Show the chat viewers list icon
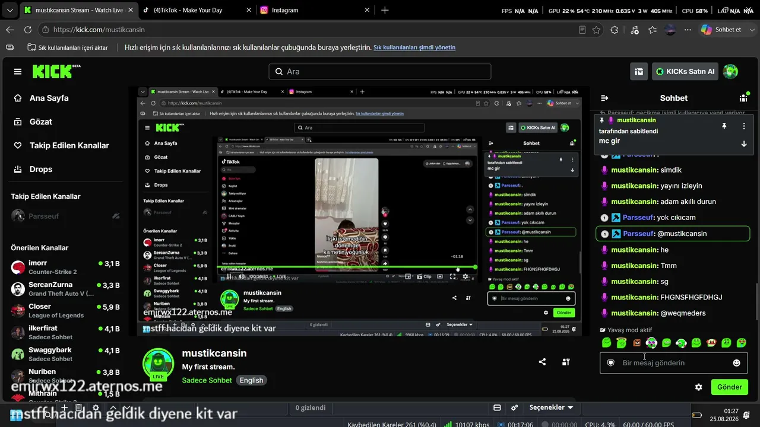The width and height of the screenshot is (760, 427). coord(743,98)
